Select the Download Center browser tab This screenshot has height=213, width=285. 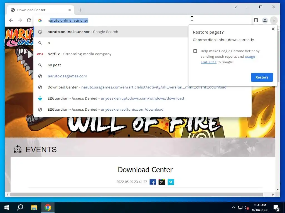click(x=41, y=10)
